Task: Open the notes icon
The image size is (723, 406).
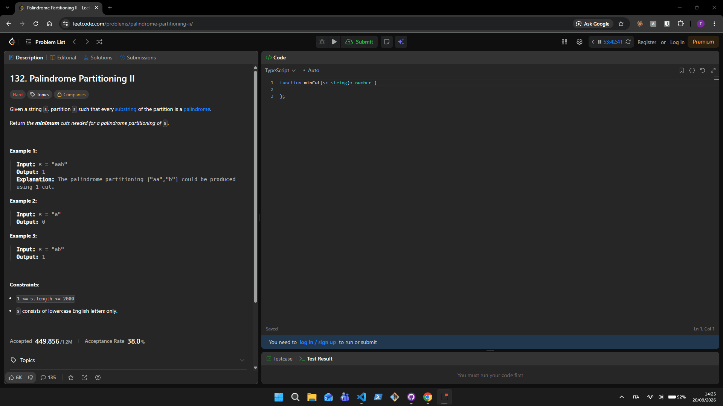Action: point(387,42)
